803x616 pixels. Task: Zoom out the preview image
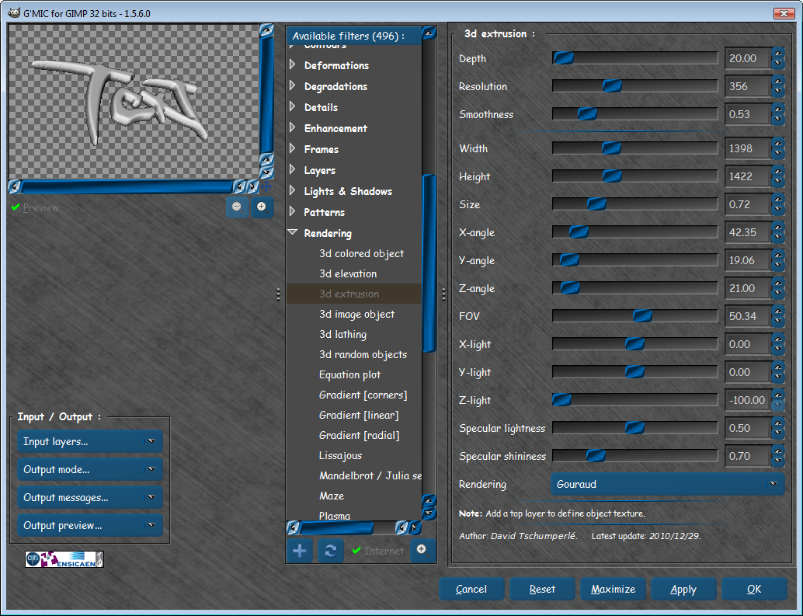[237, 207]
